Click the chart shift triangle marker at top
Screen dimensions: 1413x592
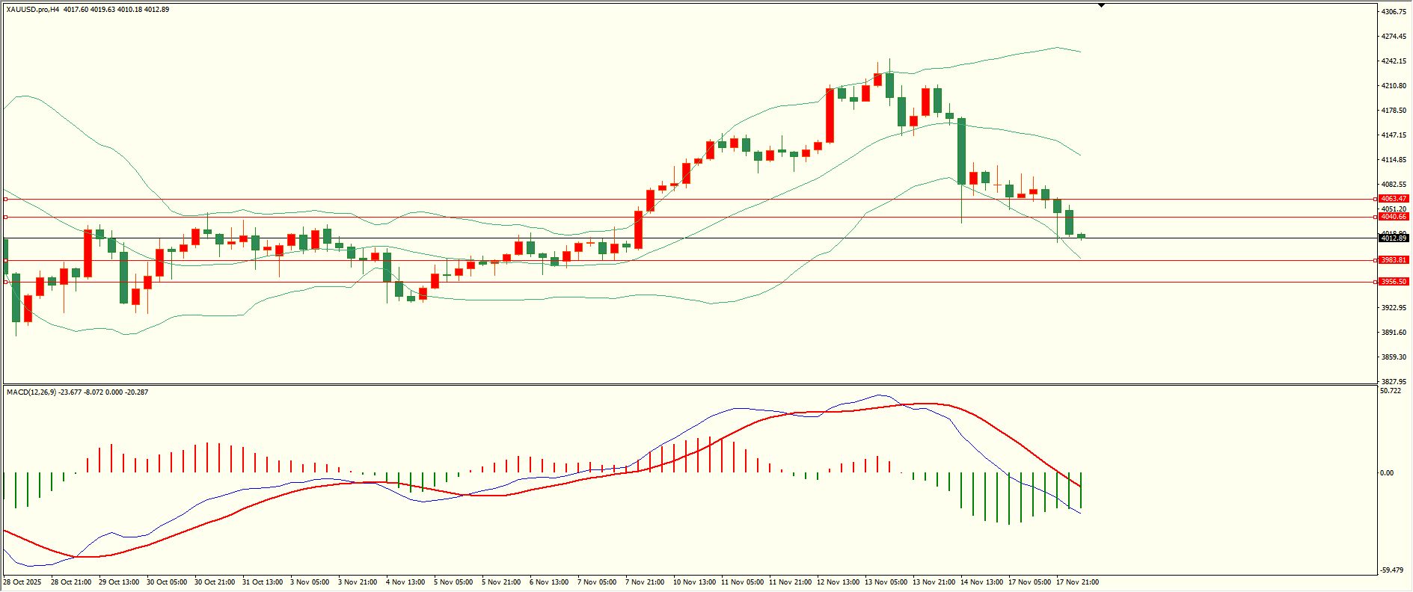tap(1101, 5)
